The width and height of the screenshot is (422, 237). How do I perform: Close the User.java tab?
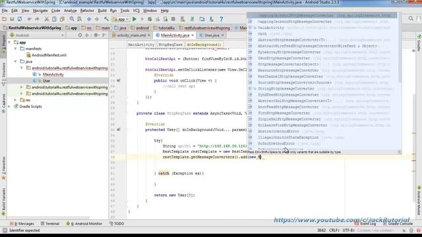tap(223, 35)
